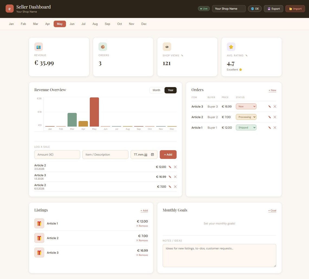Image resolution: width=309 pixels, height=279 pixels.
Task: Select the Oct month tab
Action: (120, 24)
